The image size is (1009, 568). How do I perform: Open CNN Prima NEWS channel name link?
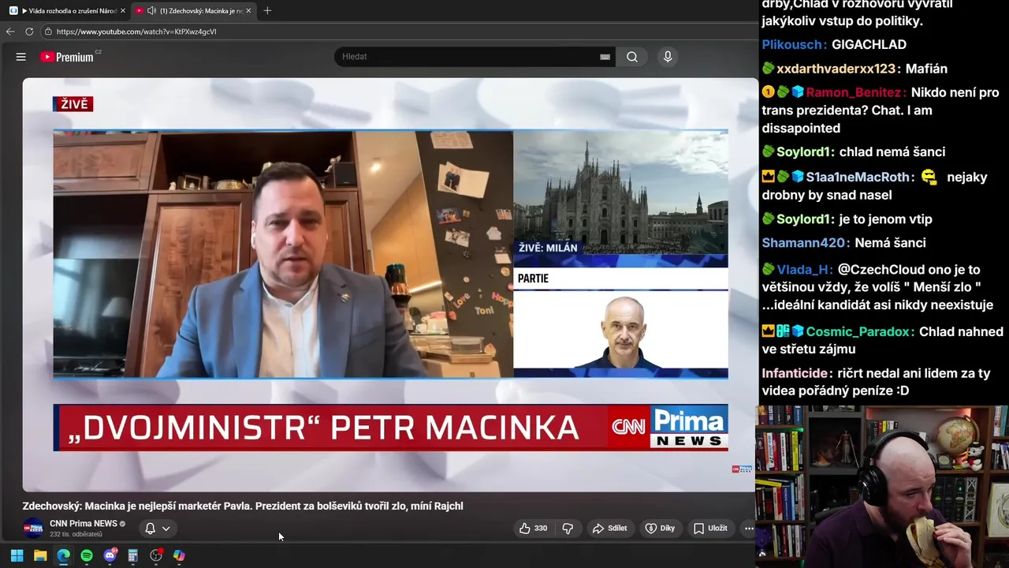click(x=84, y=524)
